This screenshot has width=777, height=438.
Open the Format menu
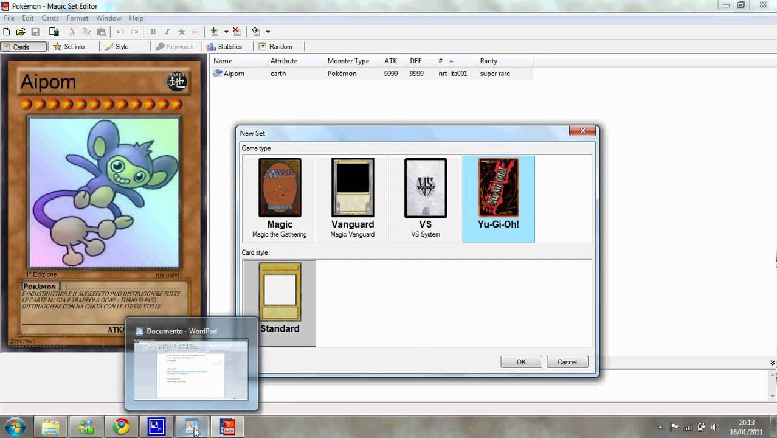coord(77,18)
